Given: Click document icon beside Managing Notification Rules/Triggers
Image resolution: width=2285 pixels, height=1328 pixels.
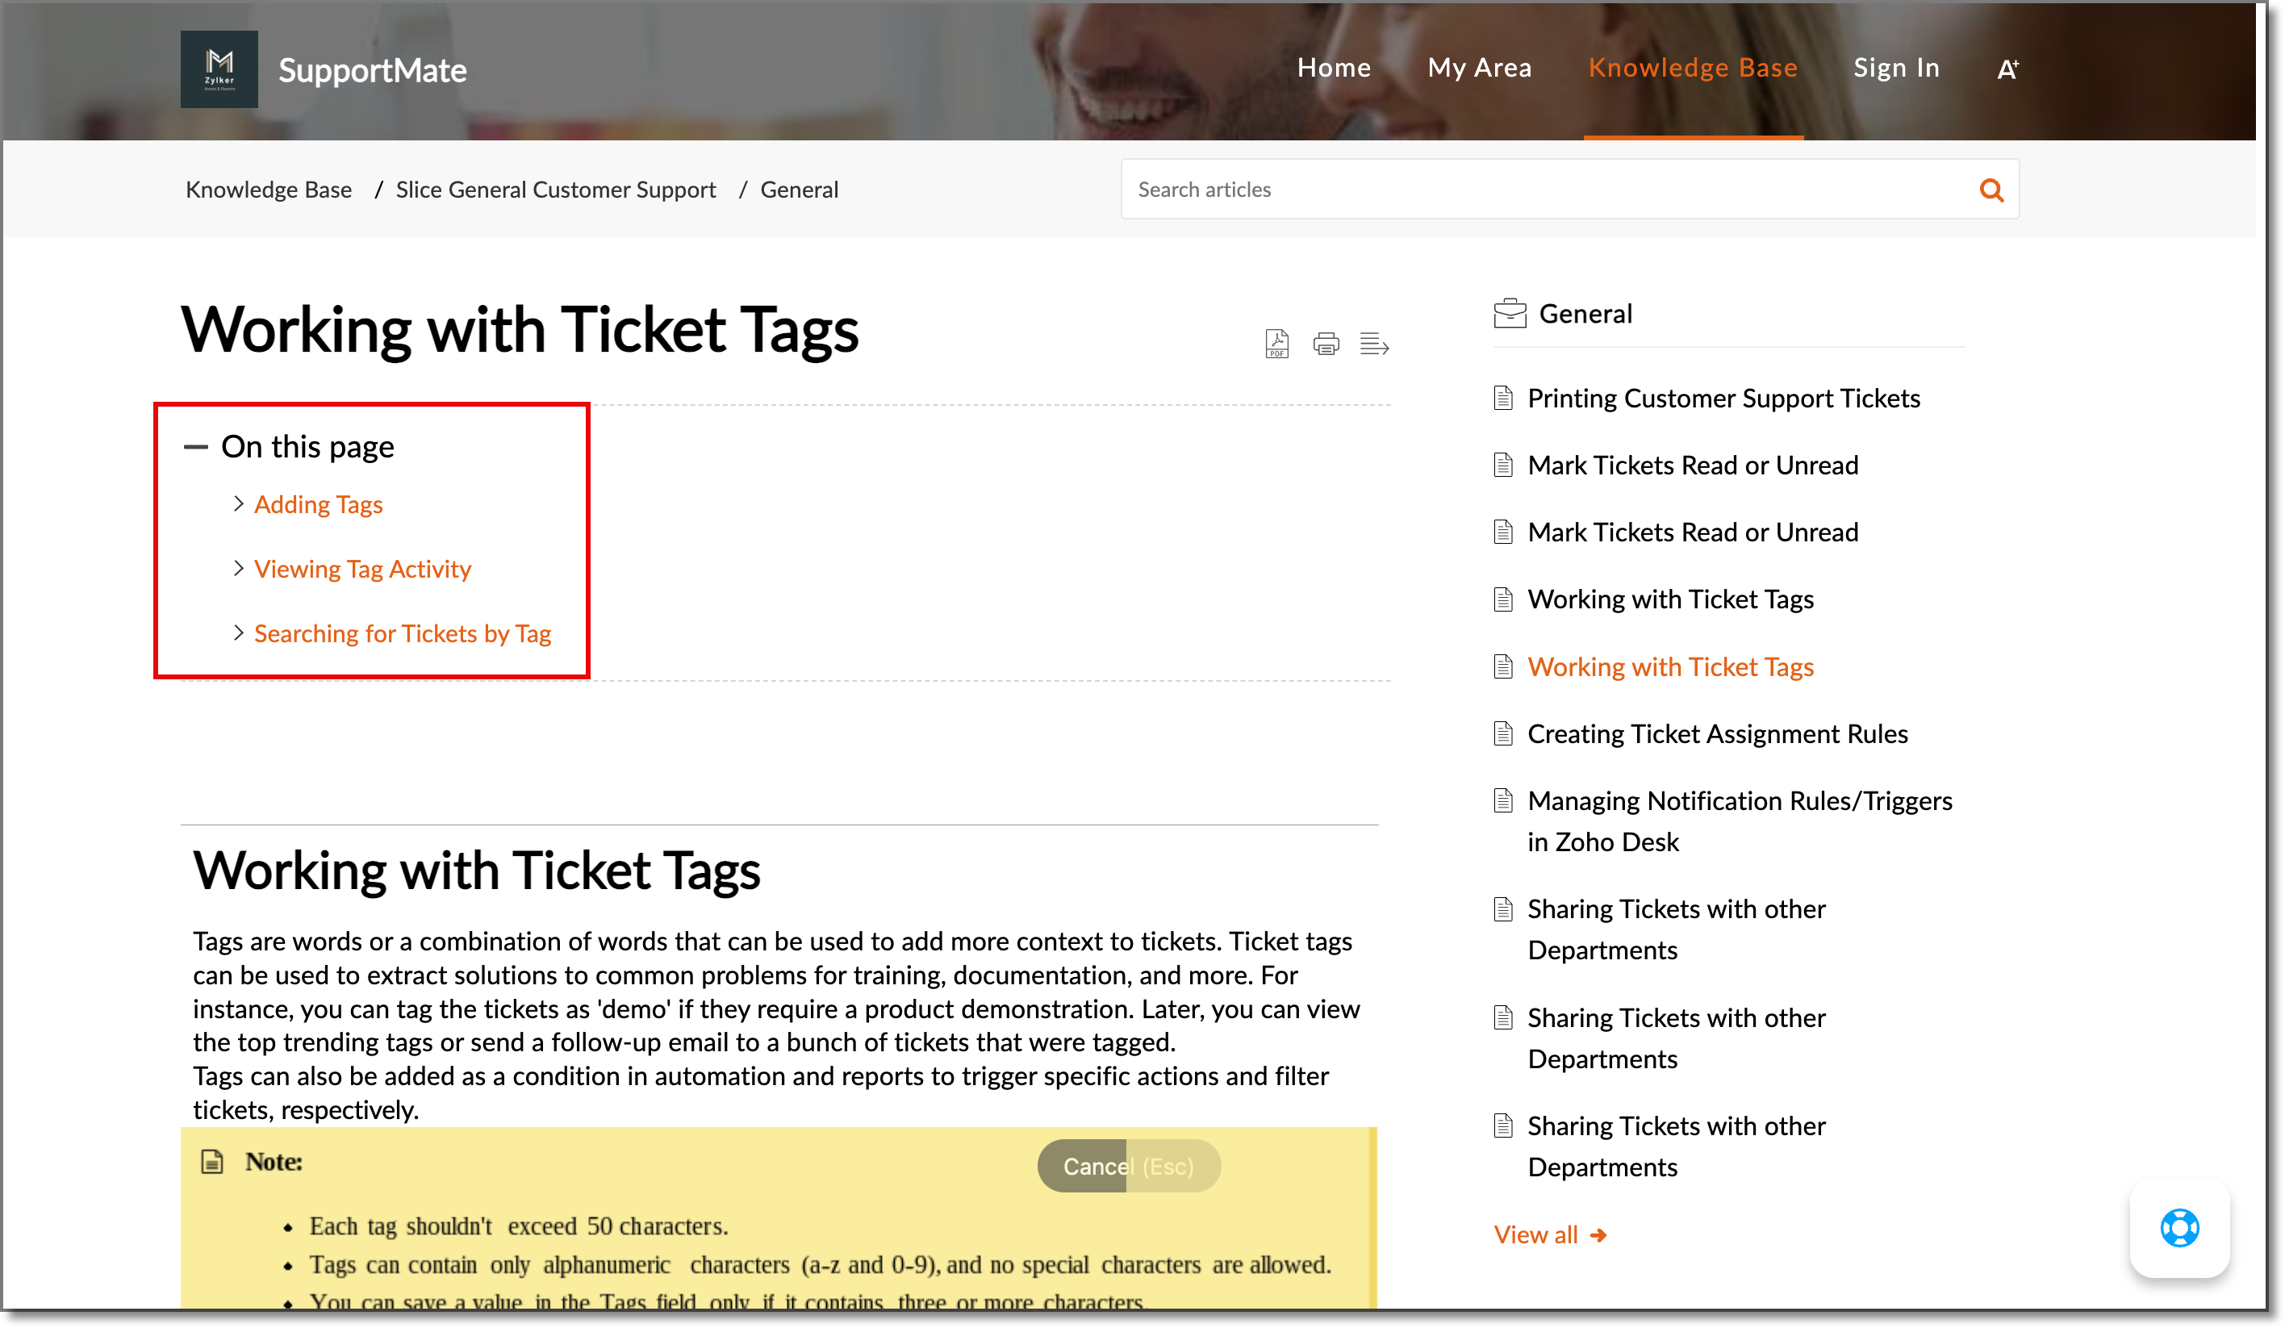Looking at the screenshot, I should (x=1502, y=800).
